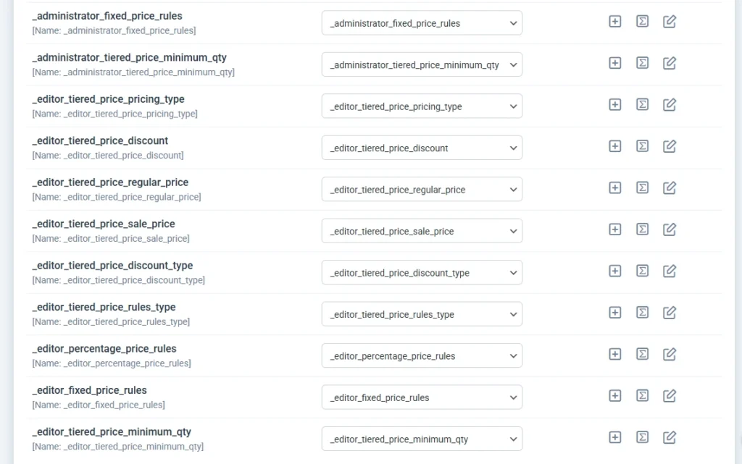Image resolution: width=742 pixels, height=464 pixels.
Task: Expand the _editor_tiered_price_minimum_qty select box
Action: pyautogui.click(x=422, y=439)
